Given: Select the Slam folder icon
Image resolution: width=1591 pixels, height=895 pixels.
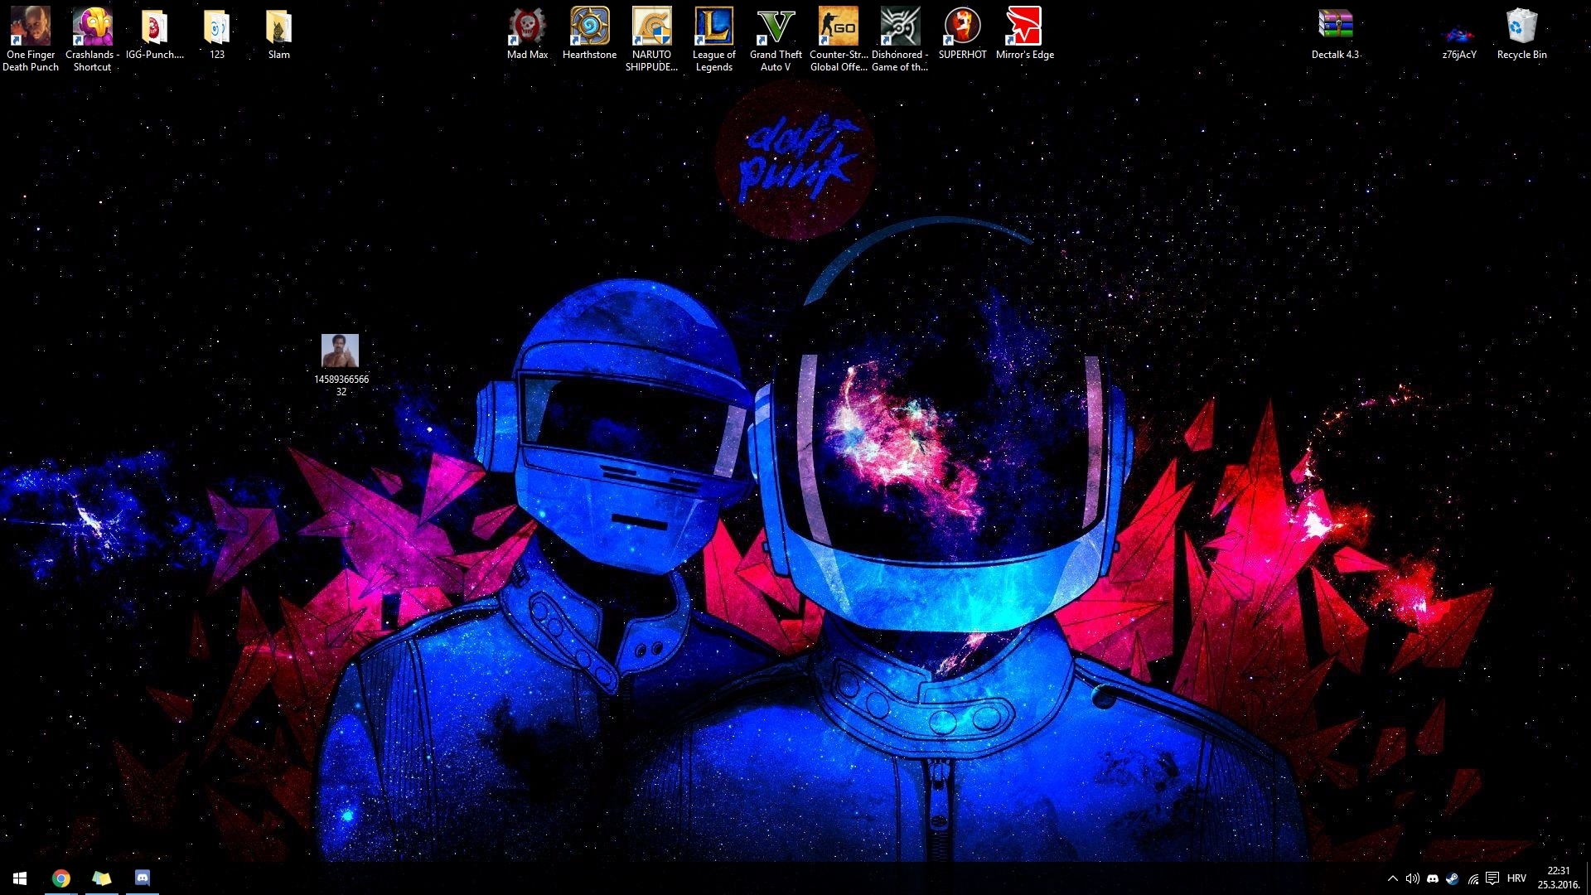Looking at the screenshot, I should 279,33.
